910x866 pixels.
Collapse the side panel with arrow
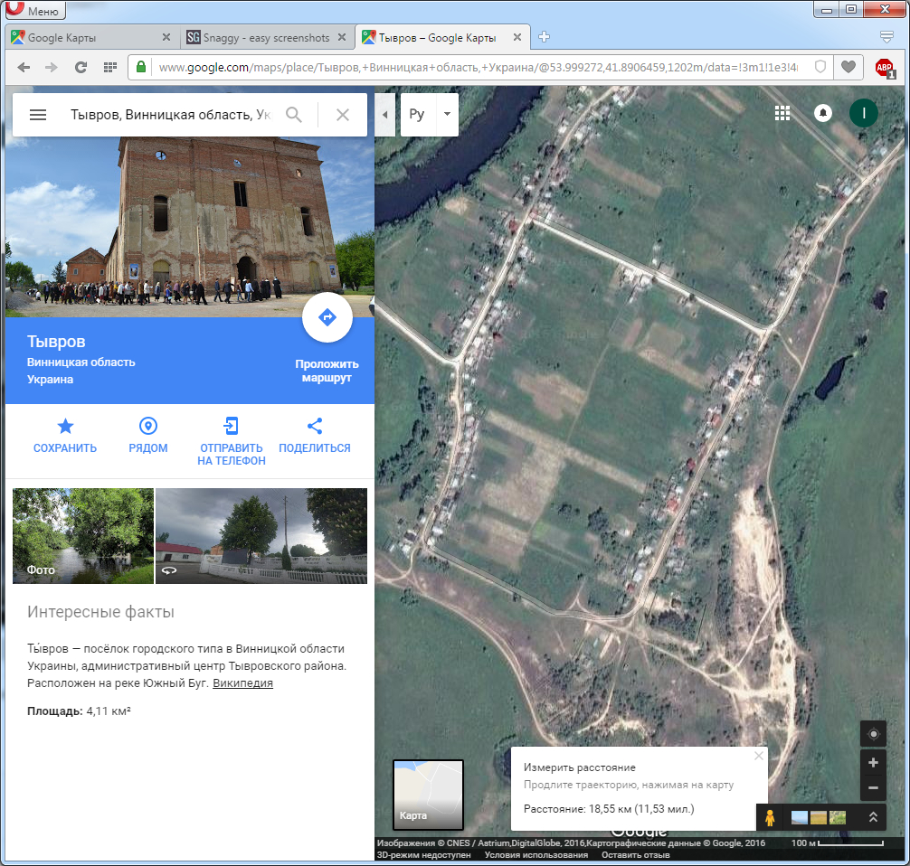384,115
